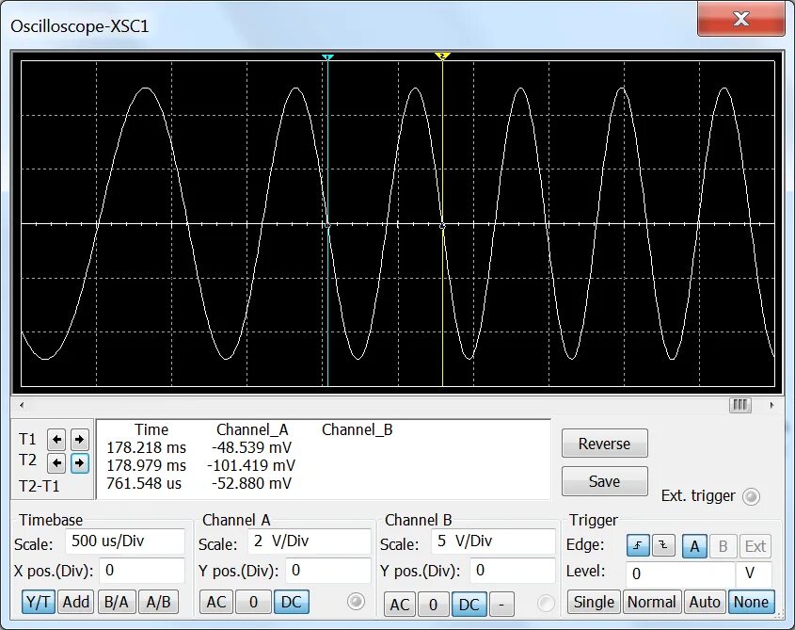
Task: Move cursor T1 left with arrow button
Action: [56, 439]
